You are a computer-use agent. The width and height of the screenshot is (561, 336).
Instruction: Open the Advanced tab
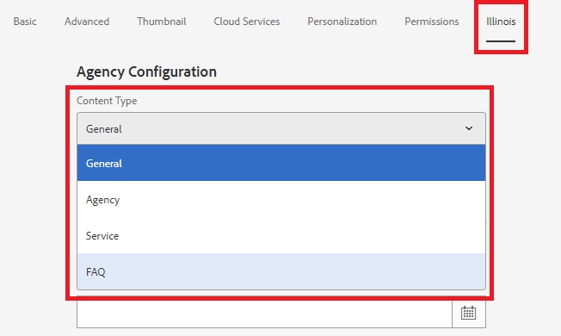87,22
